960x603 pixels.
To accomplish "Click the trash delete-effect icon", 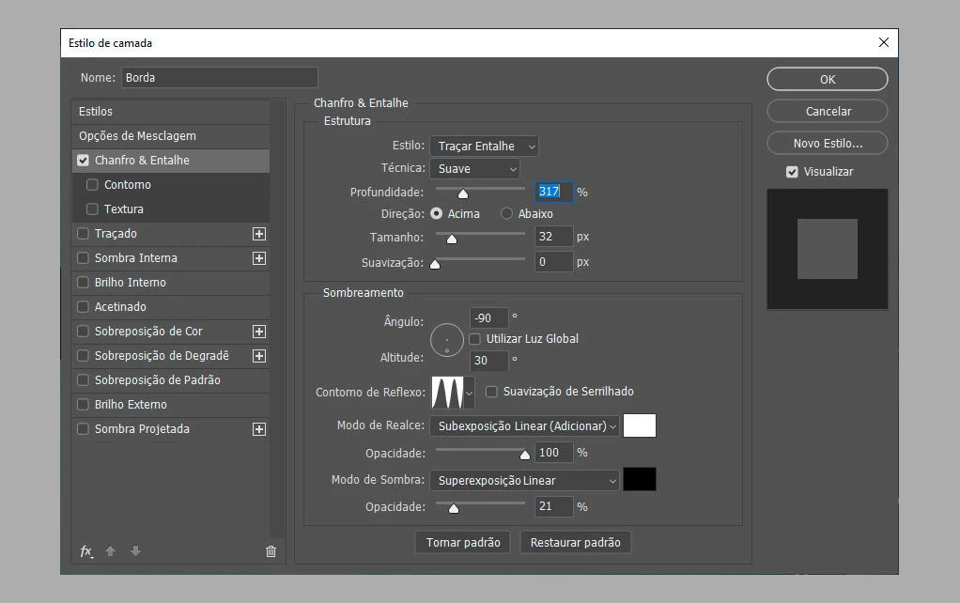I will (x=271, y=551).
